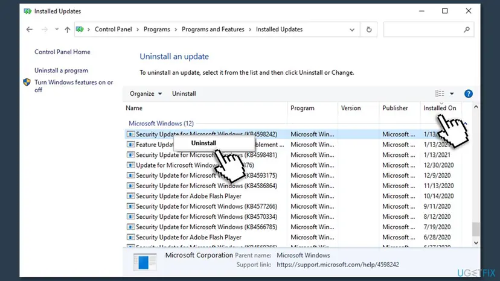500x281 pixels.
Task: Click the list scrollbar up arrow
Action: 476,107
